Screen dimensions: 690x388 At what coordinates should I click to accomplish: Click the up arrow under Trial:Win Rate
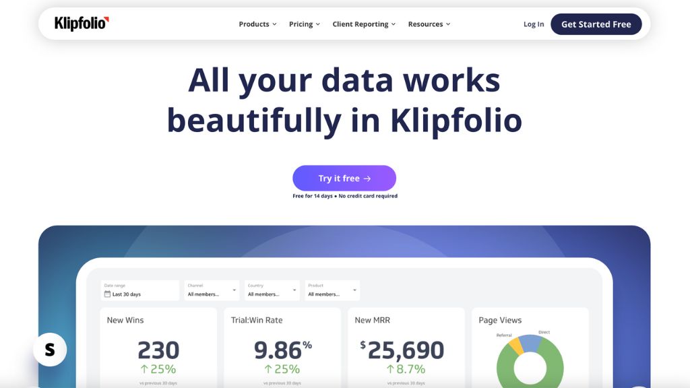268,369
